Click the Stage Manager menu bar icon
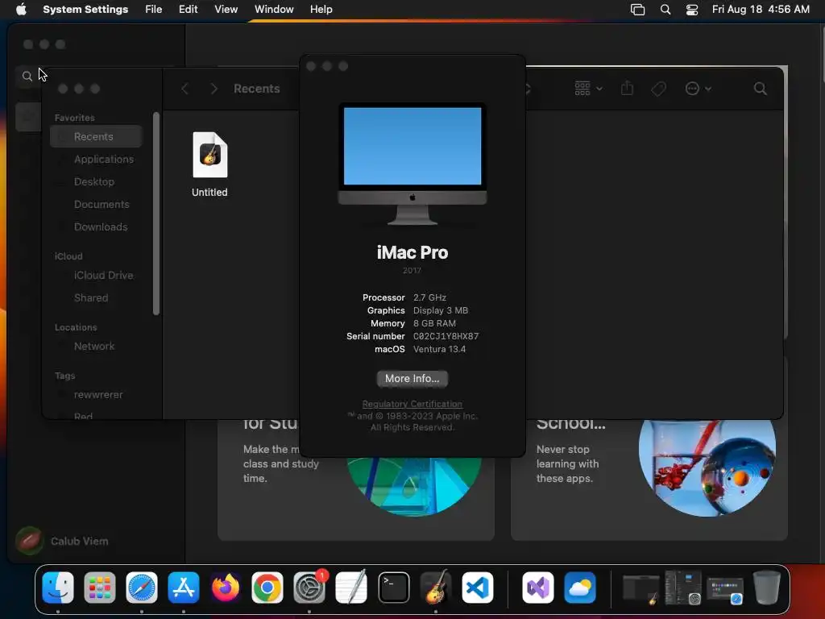 637,10
